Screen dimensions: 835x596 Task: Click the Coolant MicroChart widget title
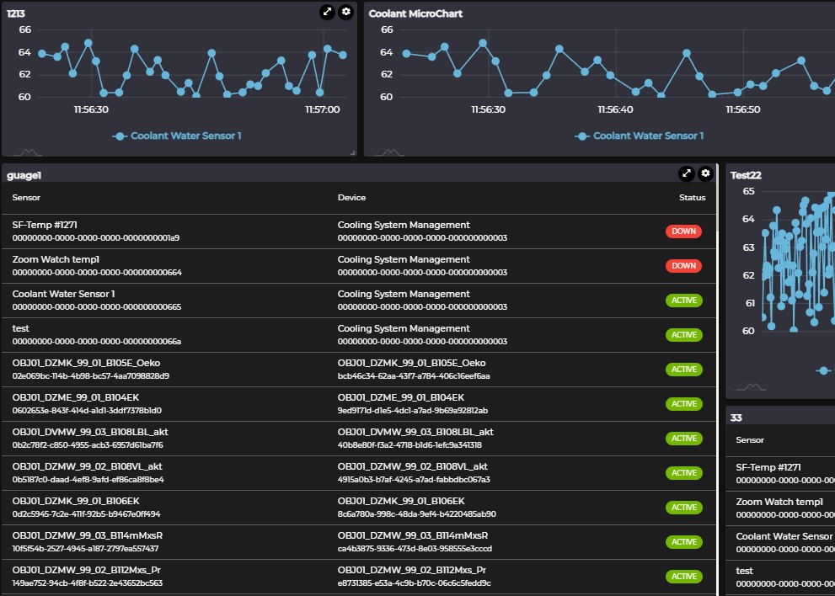coord(415,13)
